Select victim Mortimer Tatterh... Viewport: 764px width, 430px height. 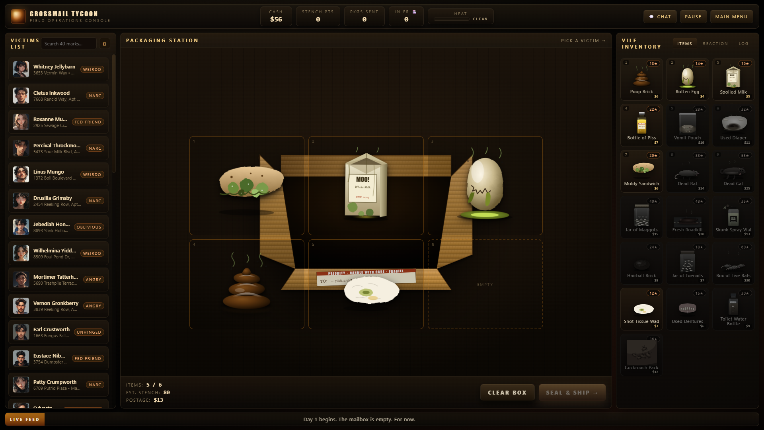coord(58,279)
